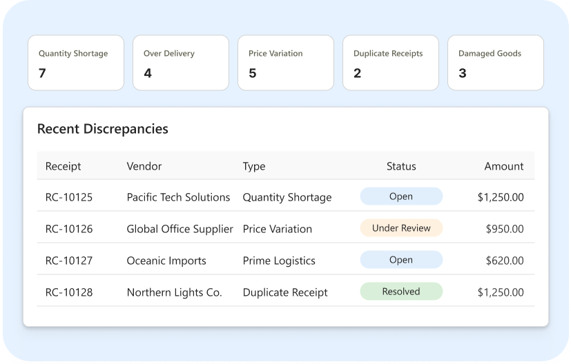571x364 pixels.
Task: Sort table by Status column header
Action: pos(401,166)
